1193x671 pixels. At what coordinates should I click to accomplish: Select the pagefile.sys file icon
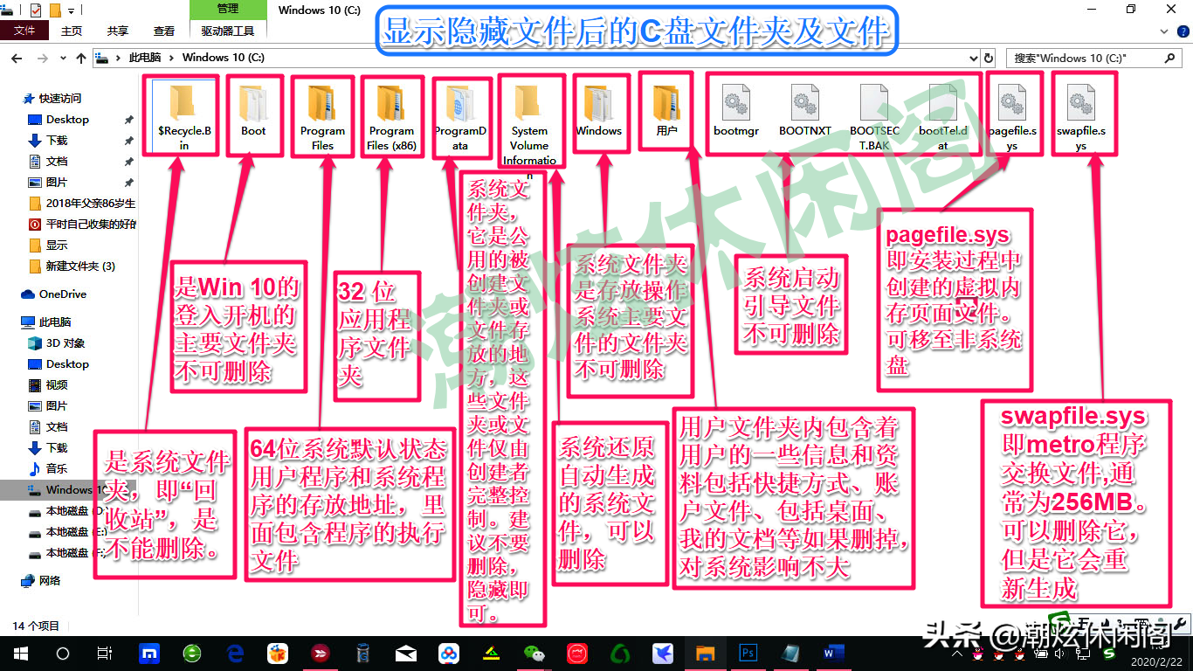(1012, 101)
